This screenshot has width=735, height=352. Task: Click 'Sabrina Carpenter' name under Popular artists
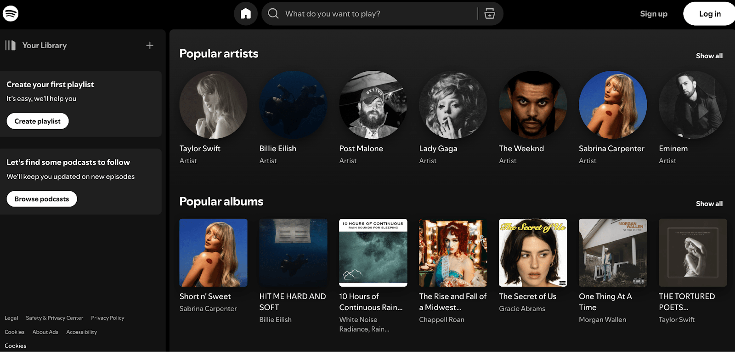[x=611, y=149]
